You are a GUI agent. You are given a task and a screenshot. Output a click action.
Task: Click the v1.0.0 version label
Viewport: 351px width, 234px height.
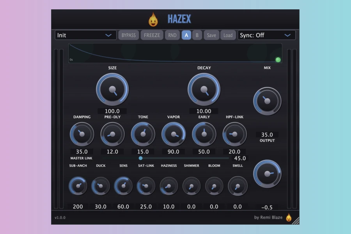pyautogui.click(x=60, y=218)
